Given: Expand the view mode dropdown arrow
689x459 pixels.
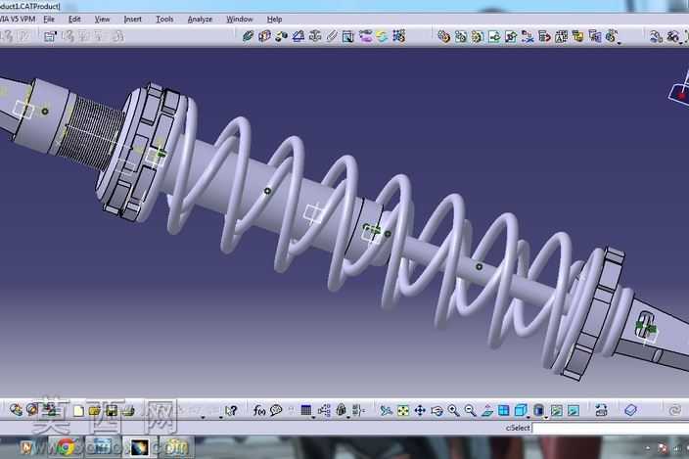Looking at the screenshot, I should (546, 417).
